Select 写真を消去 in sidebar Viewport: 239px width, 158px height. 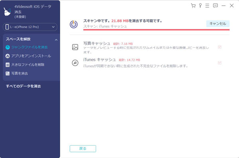20,73
